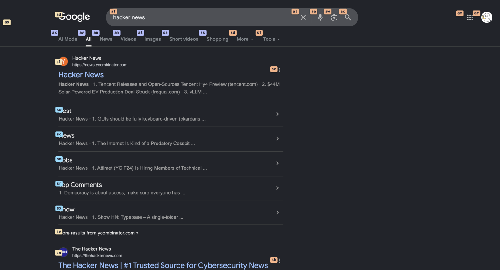This screenshot has height=270, width=500.
Task: Open the Top Comments sitelink title
Action: 80,185
